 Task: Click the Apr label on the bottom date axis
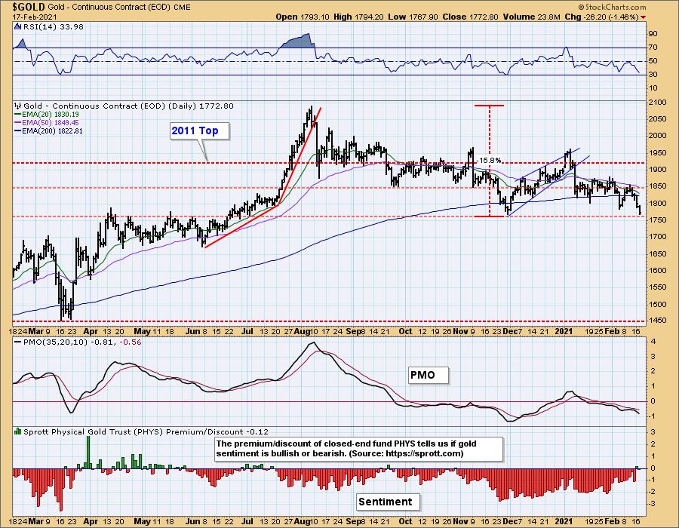click(x=90, y=521)
